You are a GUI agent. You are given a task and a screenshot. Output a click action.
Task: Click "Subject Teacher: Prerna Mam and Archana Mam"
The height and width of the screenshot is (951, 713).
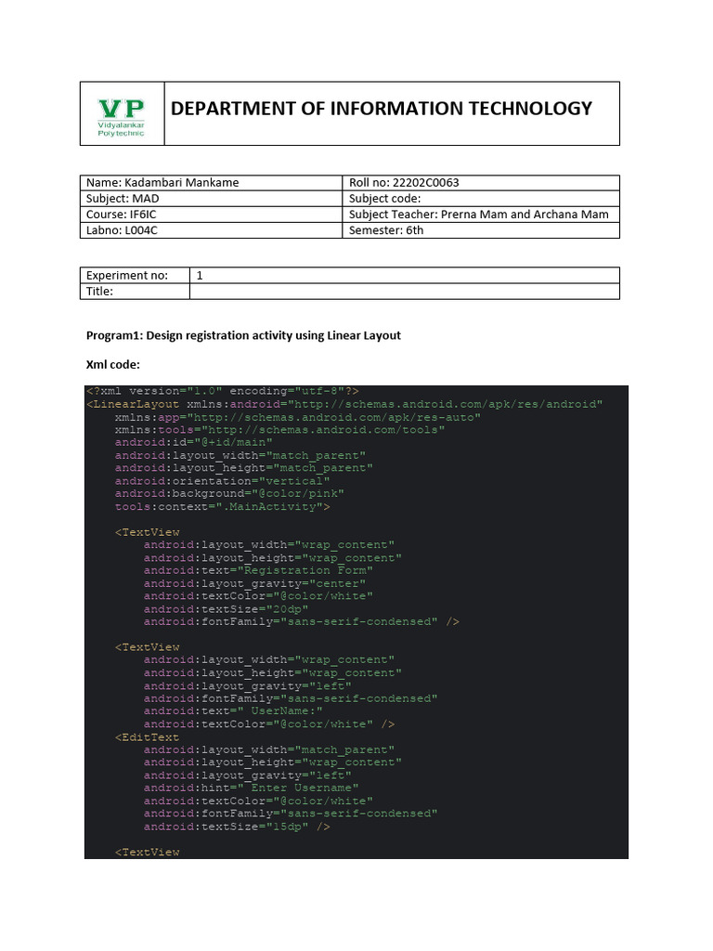pos(481,215)
